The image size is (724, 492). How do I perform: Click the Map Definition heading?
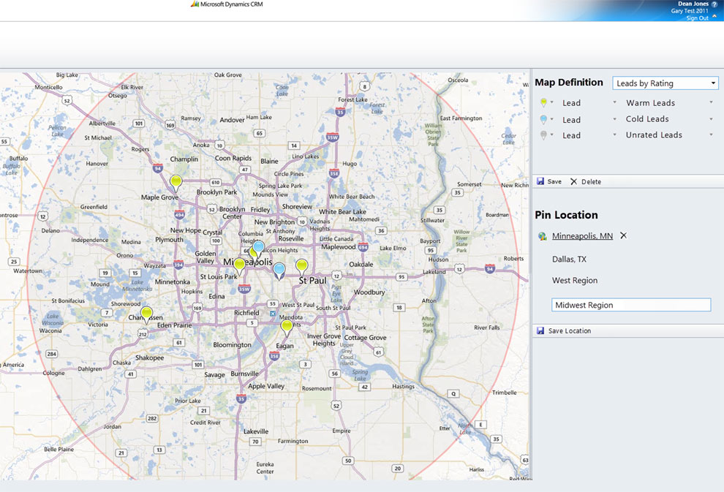pos(569,82)
